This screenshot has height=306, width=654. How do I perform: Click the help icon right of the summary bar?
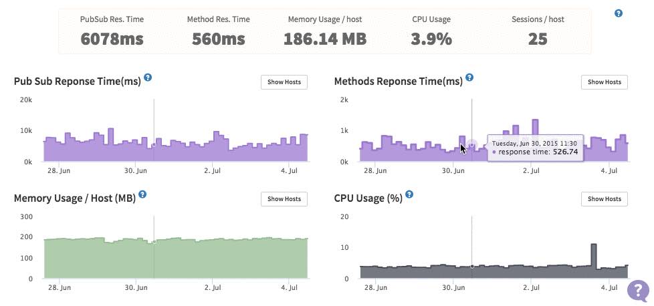tap(619, 13)
